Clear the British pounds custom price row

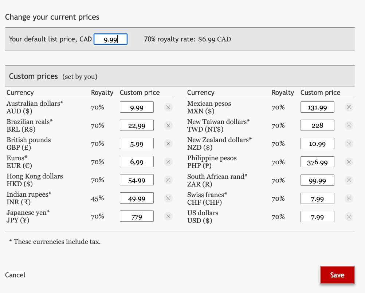click(x=168, y=144)
